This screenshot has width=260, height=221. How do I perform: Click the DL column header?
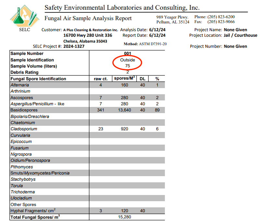[142, 79]
